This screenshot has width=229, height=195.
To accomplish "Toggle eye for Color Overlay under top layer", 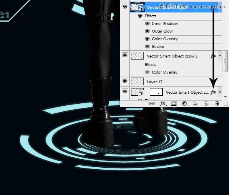I will 147,39.
